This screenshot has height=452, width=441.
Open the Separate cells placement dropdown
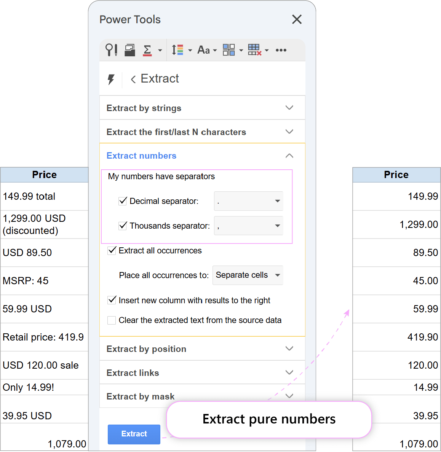248,275
